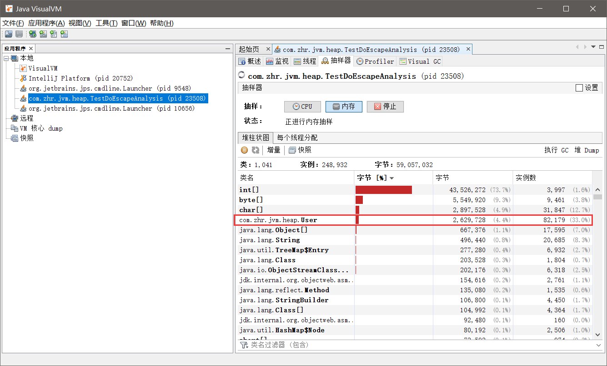Click the refresh results icon

point(256,150)
